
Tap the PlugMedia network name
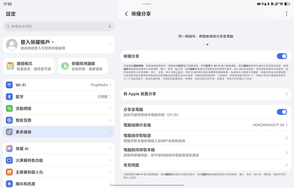[x=99, y=85]
